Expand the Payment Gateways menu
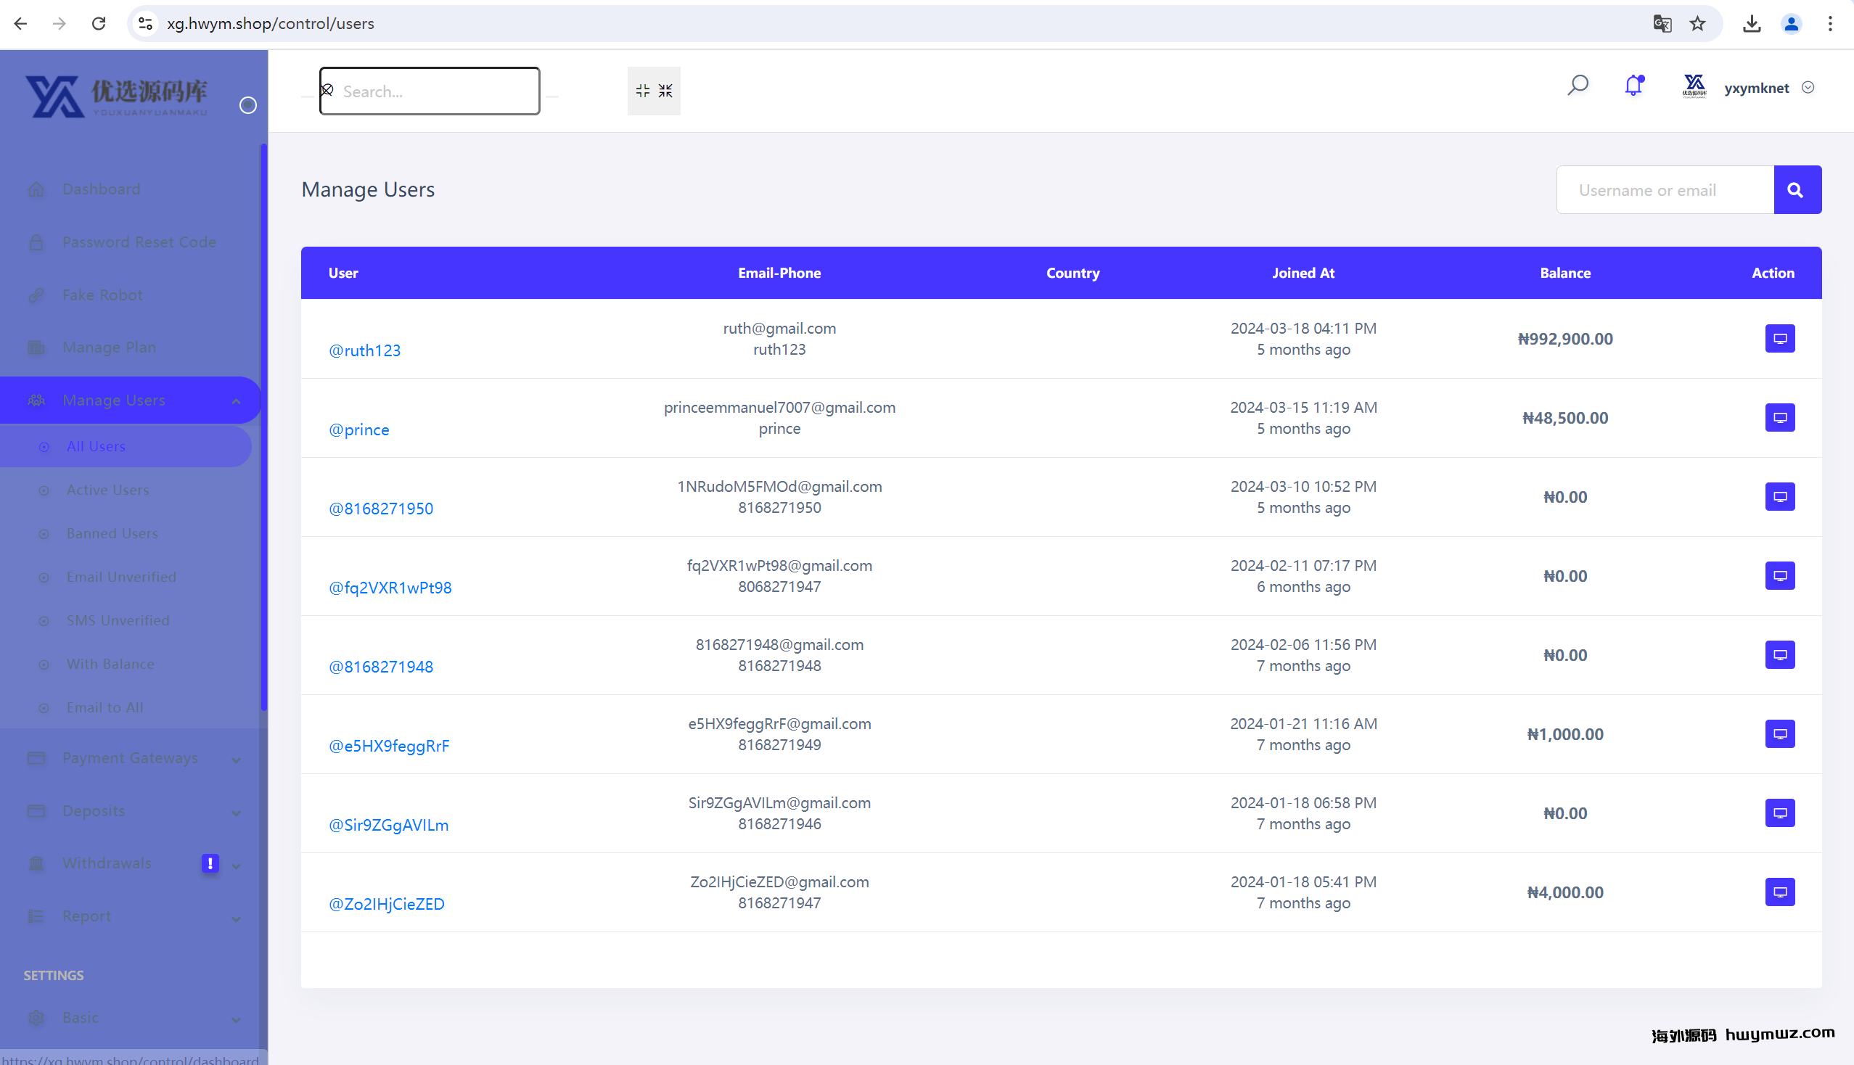 pos(130,759)
